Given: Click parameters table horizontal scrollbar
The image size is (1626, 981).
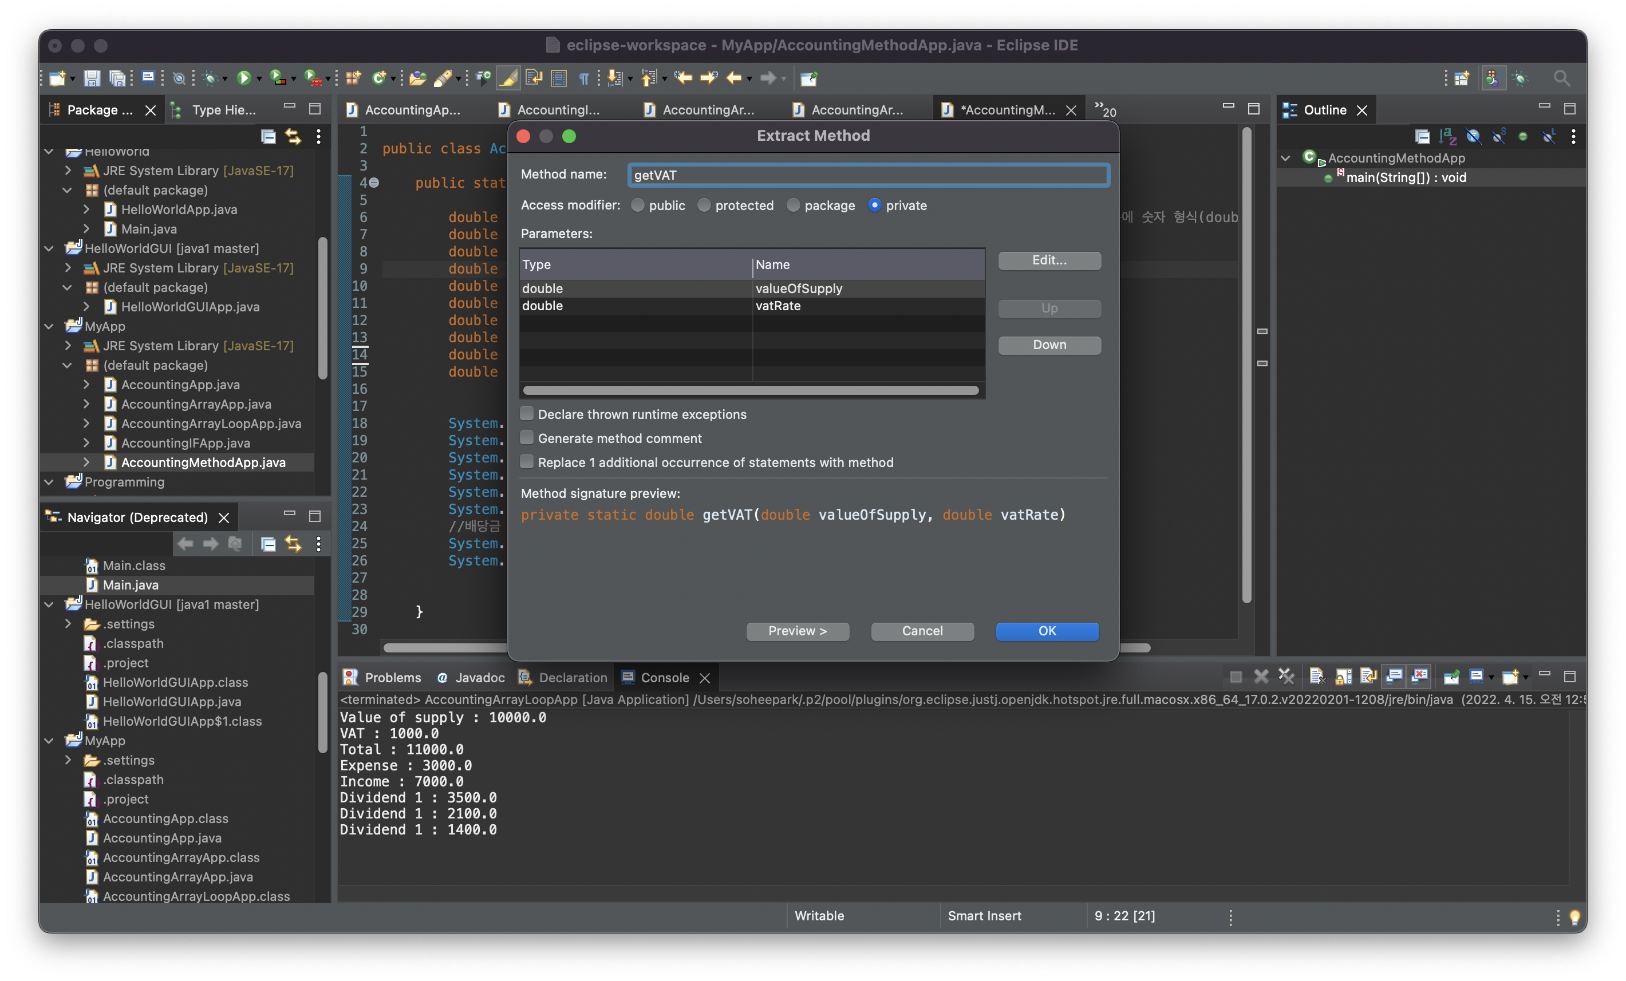Looking at the screenshot, I should (751, 390).
